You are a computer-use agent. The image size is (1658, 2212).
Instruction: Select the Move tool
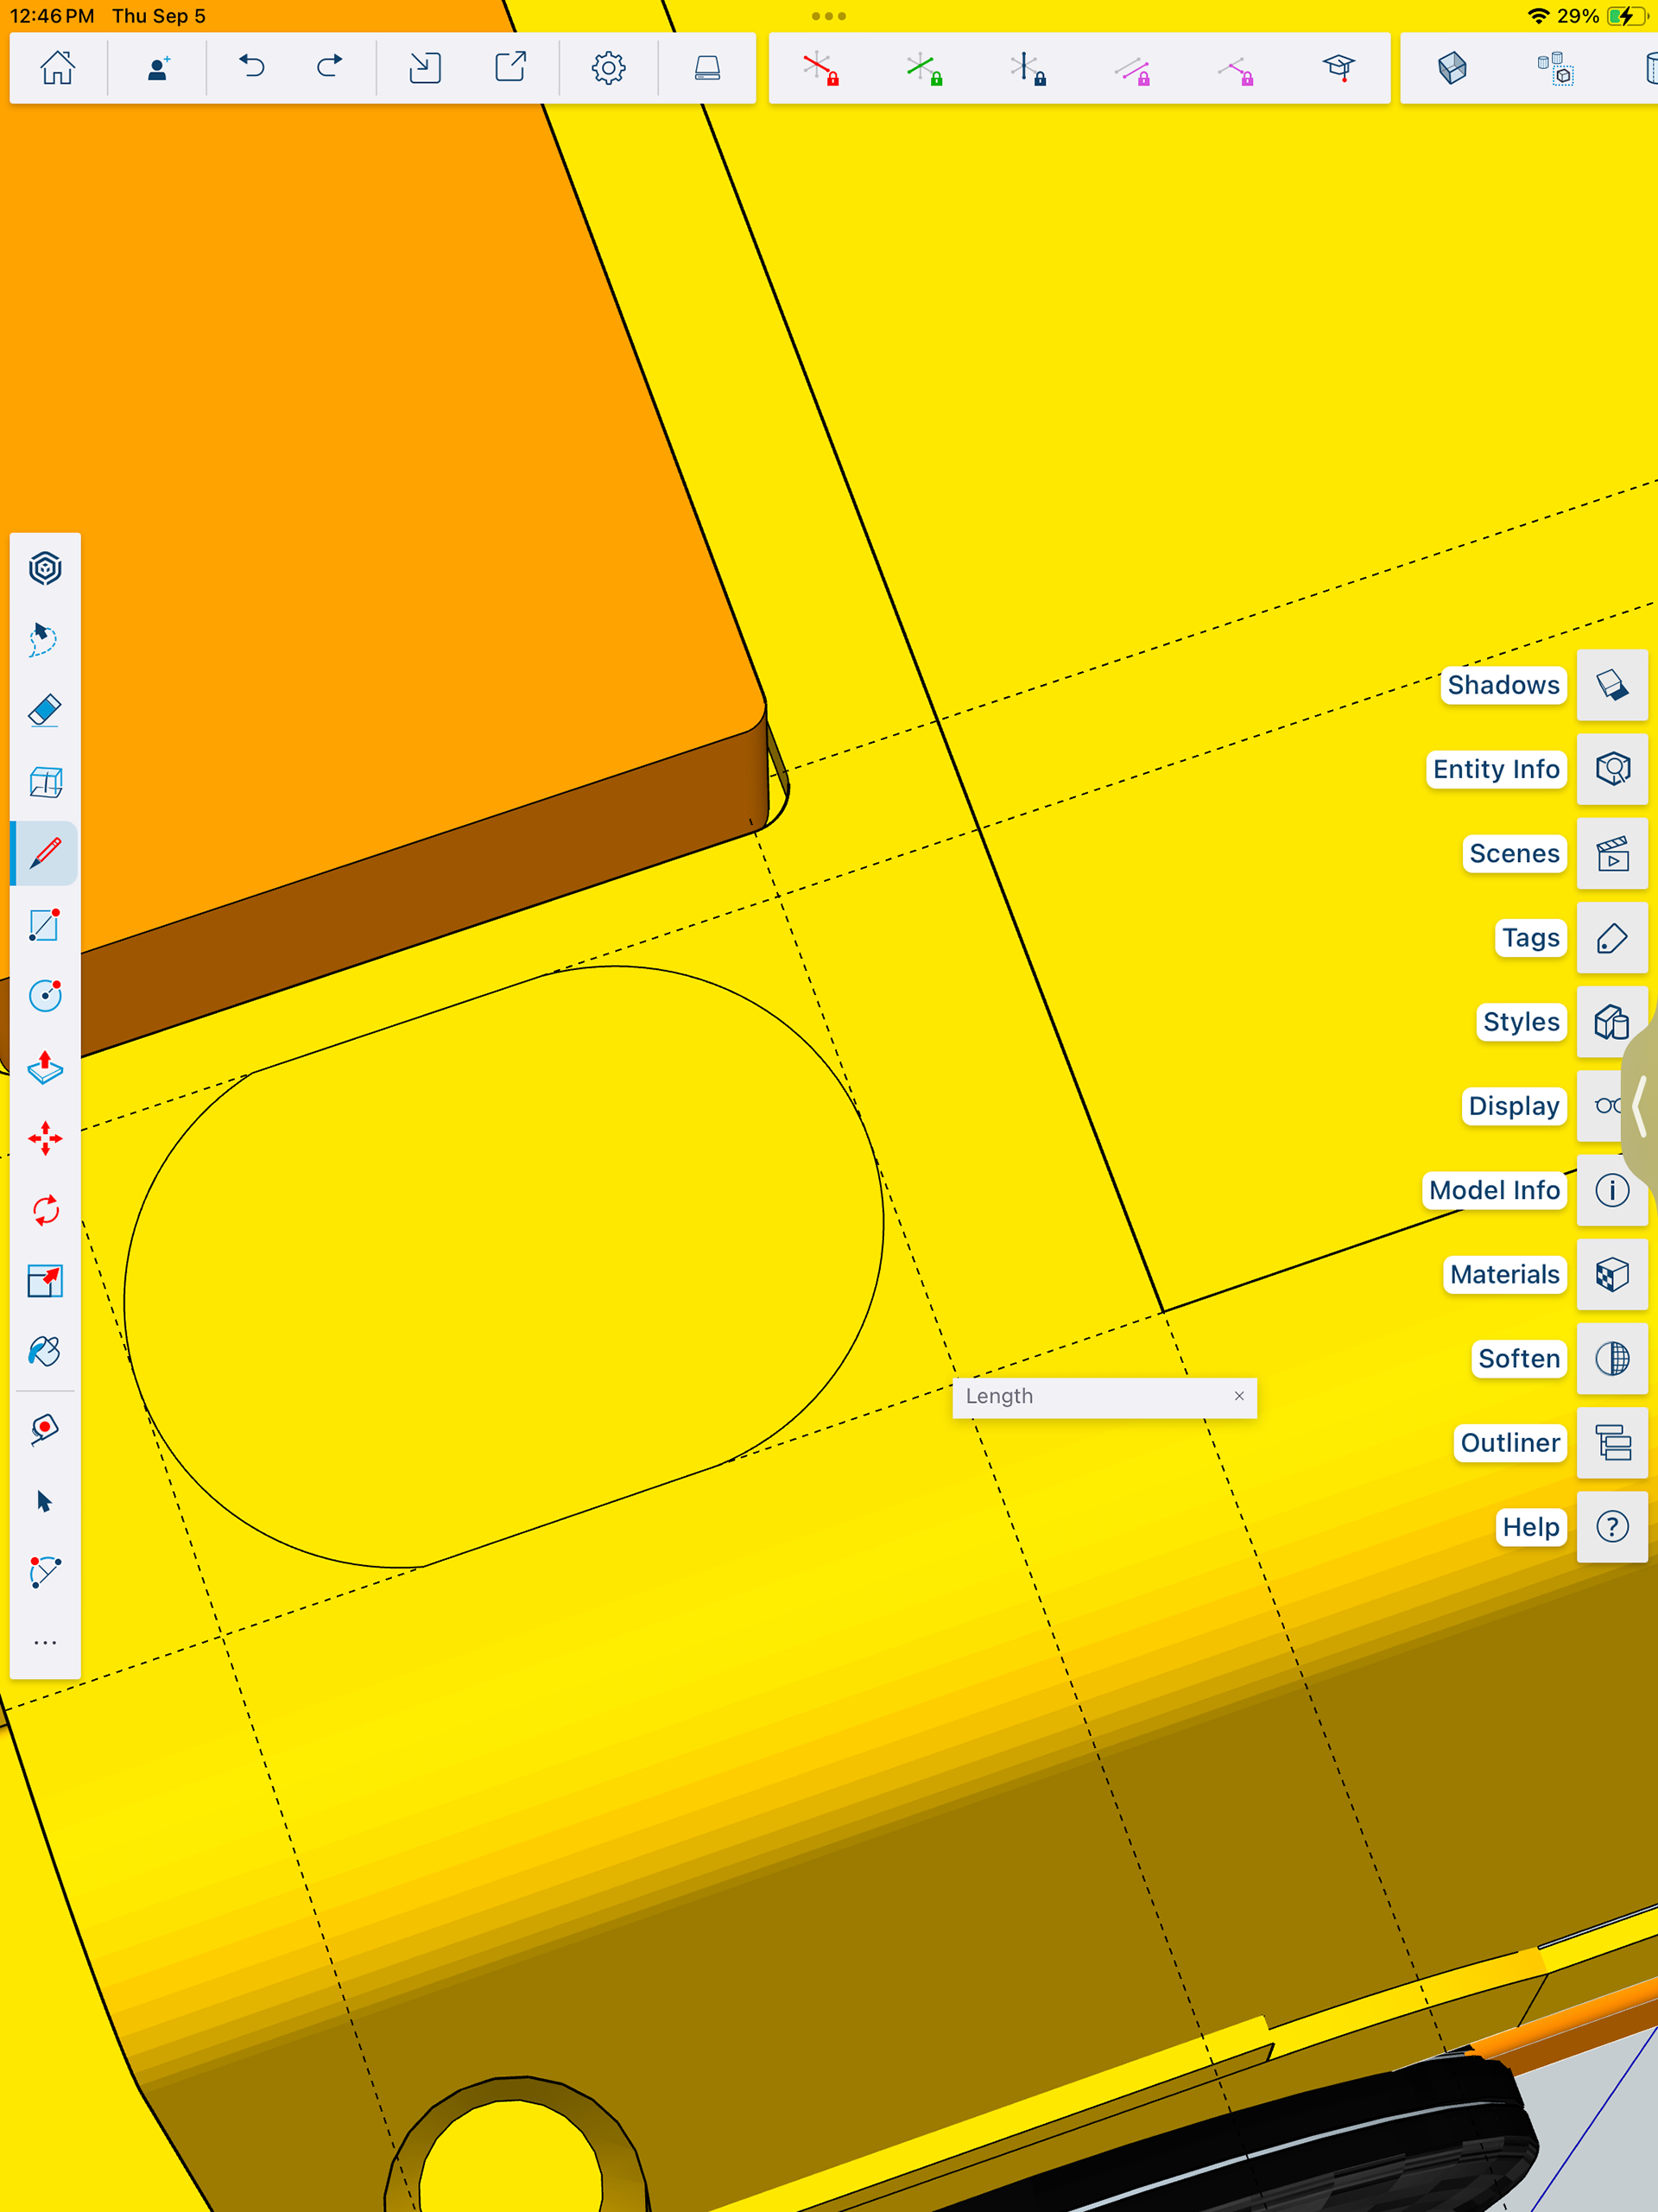coord(45,1139)
